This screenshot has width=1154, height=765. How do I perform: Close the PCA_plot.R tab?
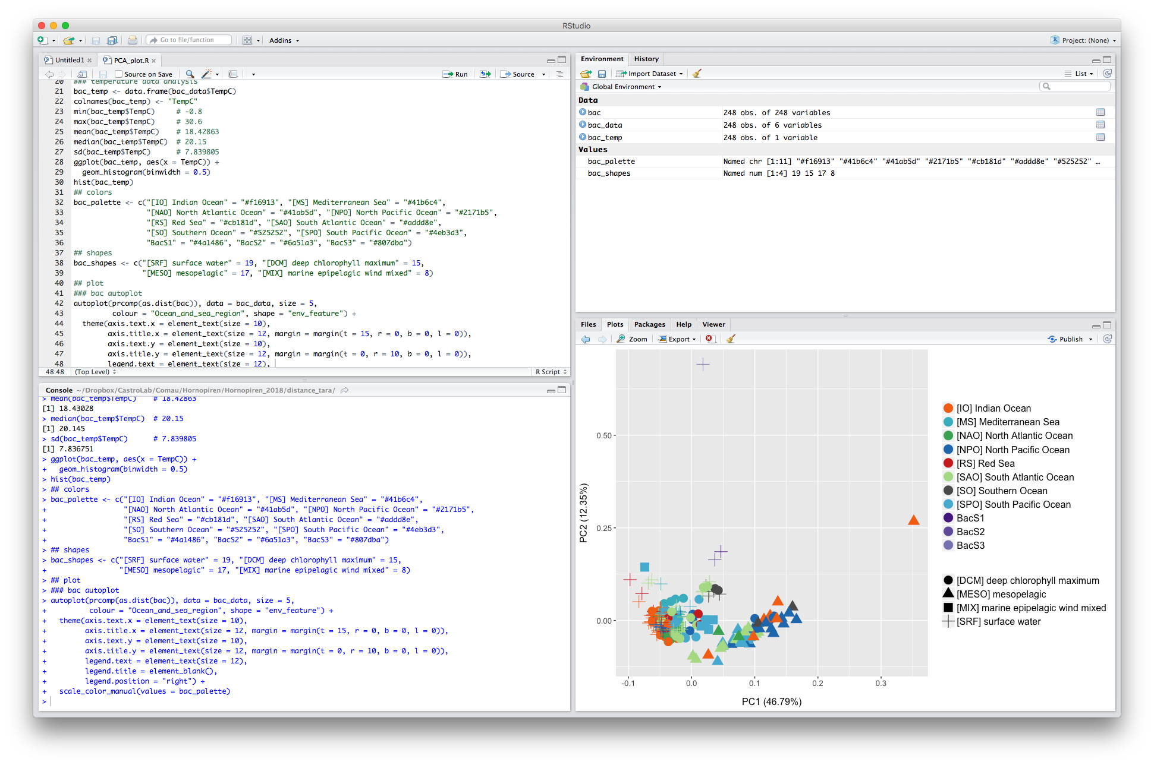pyautogui.click(x=153, y=61)
